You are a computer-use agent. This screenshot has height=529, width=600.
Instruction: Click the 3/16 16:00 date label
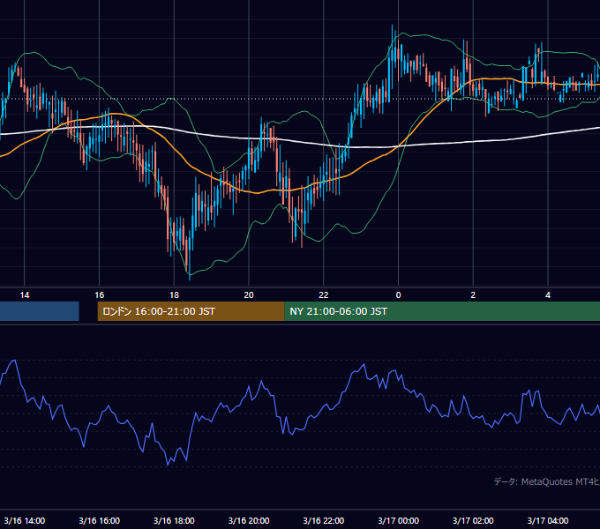pos(99,520)
